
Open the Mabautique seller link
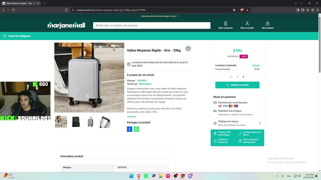point(145,84)
